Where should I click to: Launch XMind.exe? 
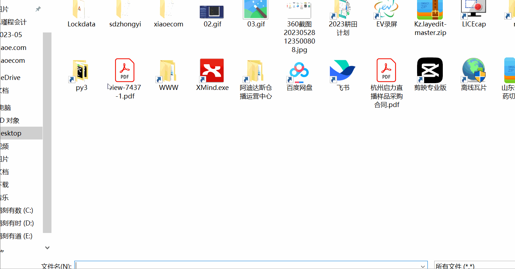pos(212,70)
